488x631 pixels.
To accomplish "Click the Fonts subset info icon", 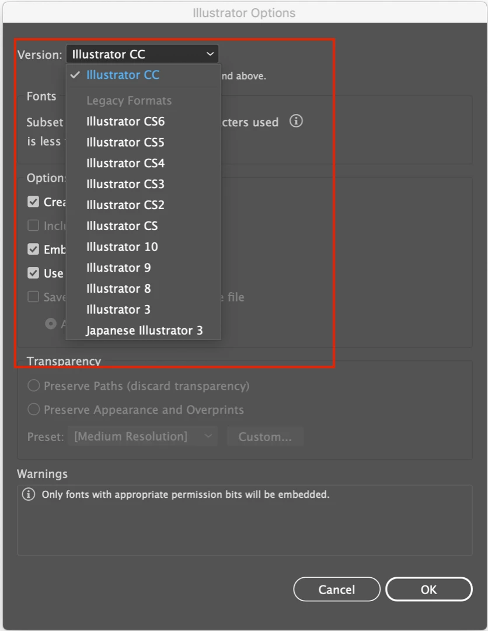I will point(297,121).
